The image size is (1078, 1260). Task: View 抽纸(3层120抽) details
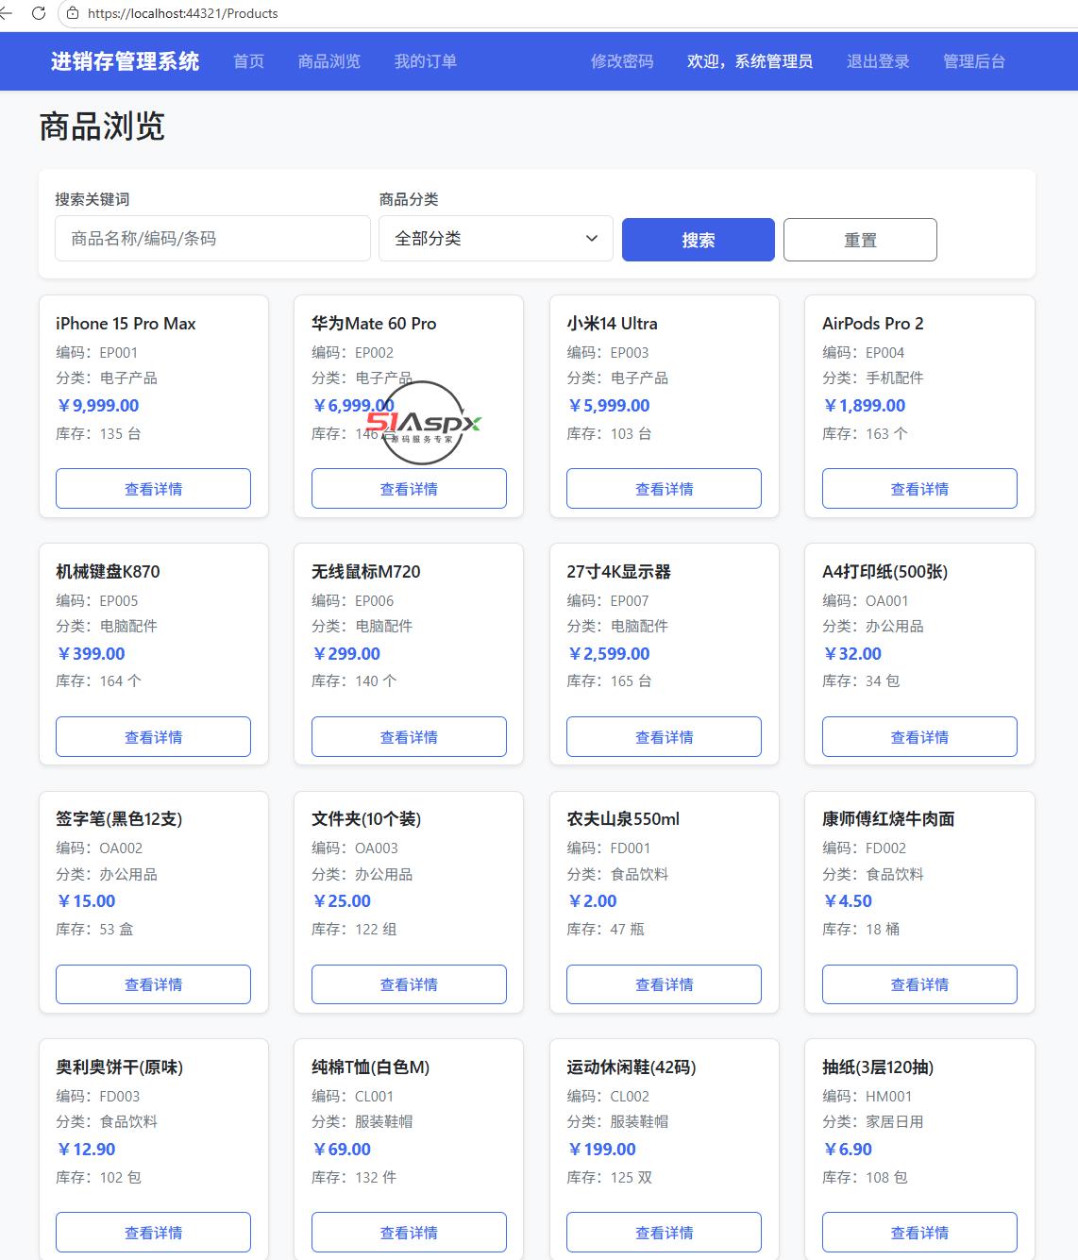point(920,1233)
